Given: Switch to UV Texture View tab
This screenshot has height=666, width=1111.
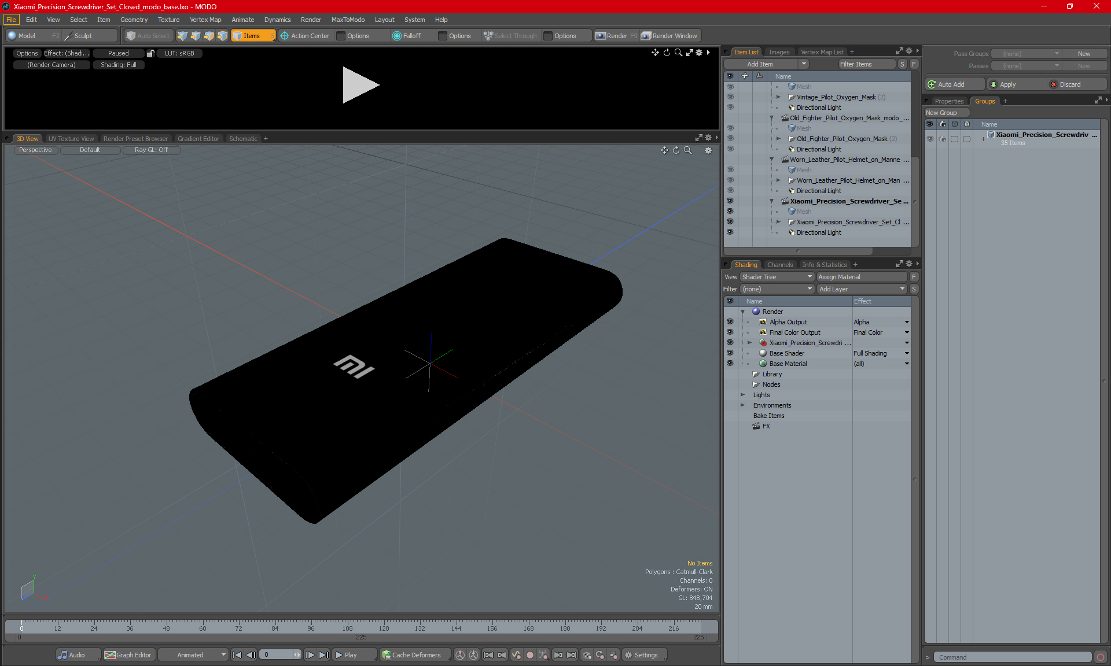Looking at the screenshot, I should 71,139.
